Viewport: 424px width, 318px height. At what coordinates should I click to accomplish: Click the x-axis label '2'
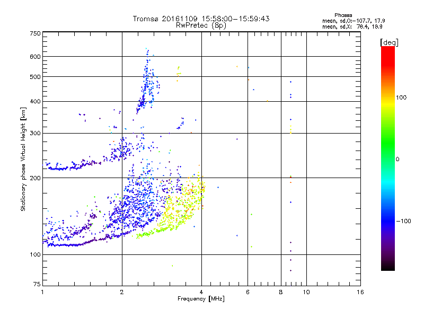[x=122, y=292]
